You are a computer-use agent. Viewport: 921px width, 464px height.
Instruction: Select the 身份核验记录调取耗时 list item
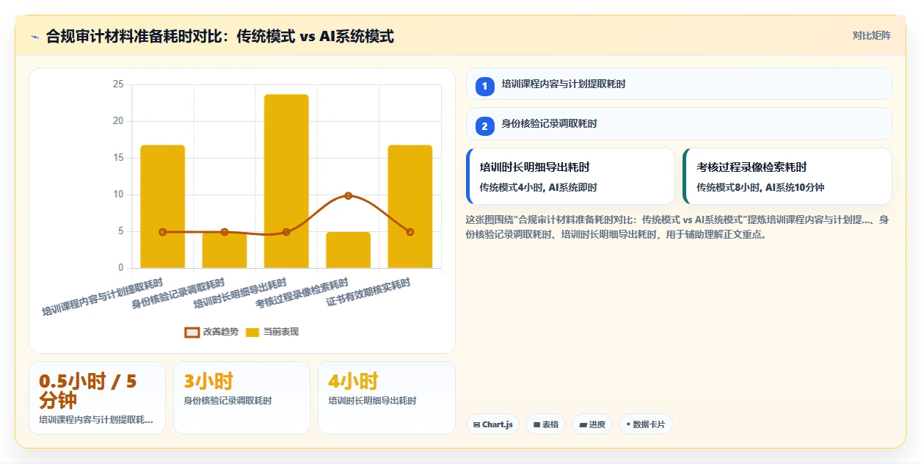[x=679, y=123]
